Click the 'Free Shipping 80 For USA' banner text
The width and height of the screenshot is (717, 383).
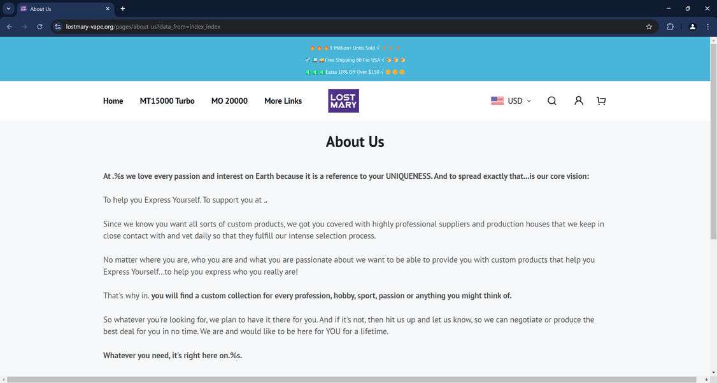pyautogui.click(x=355, y=60)
